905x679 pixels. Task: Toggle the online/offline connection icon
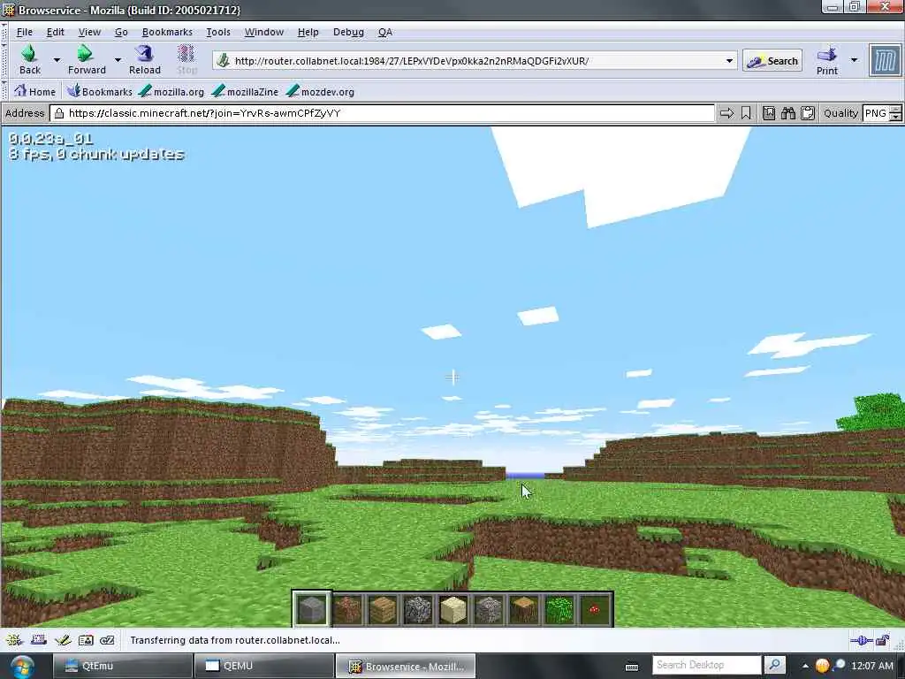(861, 640)
